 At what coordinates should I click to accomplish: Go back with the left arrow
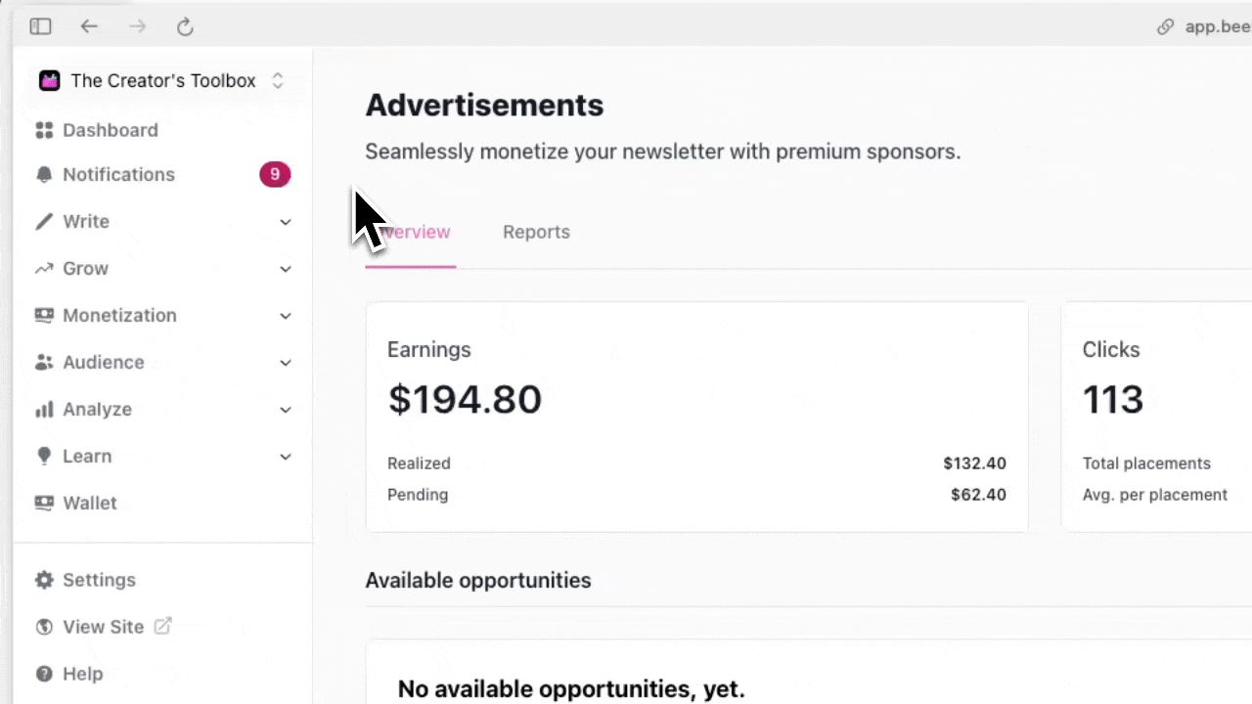point(89,26)
